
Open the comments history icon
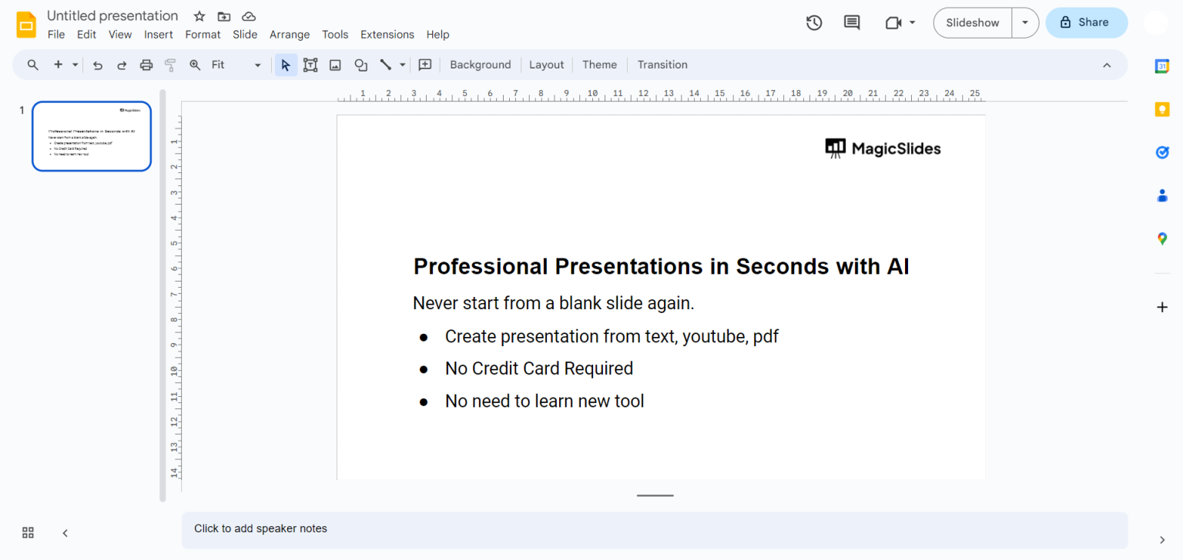852,22
